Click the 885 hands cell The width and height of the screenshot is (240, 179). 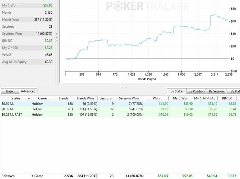[x=70, y=114]
